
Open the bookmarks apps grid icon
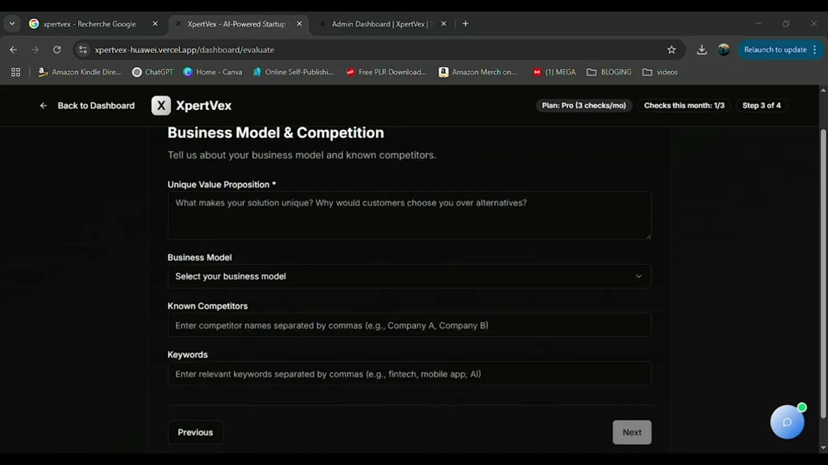[16, 72]
